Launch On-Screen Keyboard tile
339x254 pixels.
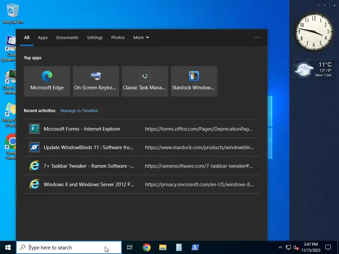tap(96, 81)
